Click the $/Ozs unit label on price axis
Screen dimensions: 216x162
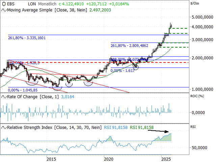[194, 3]
